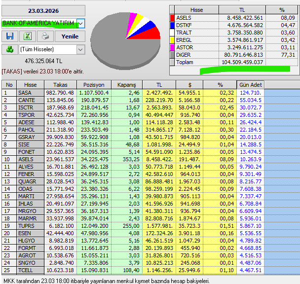
Task: Export the table with the Excel icon
Action: 28,36
